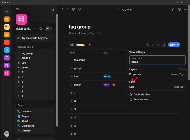Collapse the Types section

pos(16,105)
